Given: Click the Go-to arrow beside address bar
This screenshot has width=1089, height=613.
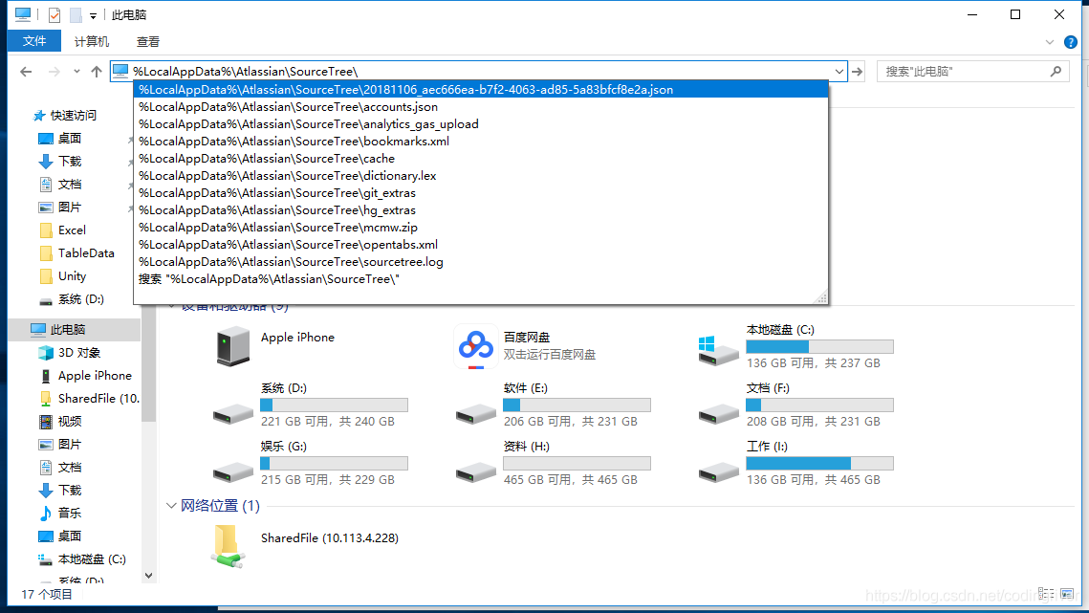Looking at the screenshot, I should click(x=858, y=72).
